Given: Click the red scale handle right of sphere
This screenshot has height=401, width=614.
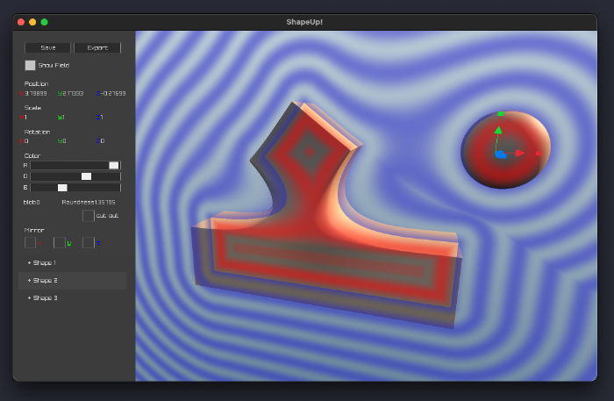Looking at the screenshot, I should (539, 154).
